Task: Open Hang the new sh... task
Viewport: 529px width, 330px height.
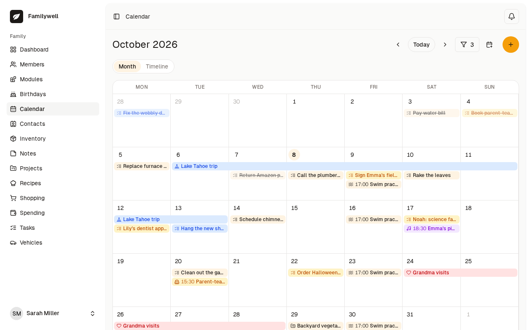Action: 200,229
